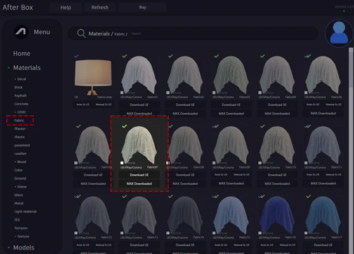The height and width of the screenshot is (254, 354).
Task: Click Auto Ex UE under Fabric09
Action: 221,174
